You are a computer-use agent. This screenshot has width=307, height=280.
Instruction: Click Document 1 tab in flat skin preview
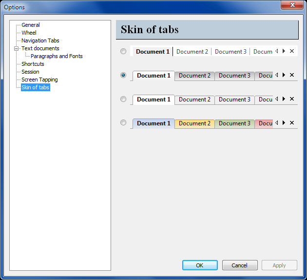tap(153, 52)
